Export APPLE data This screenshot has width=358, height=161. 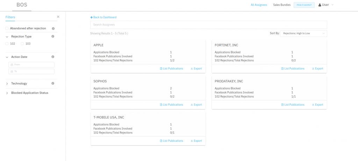(x=196, y=69)
